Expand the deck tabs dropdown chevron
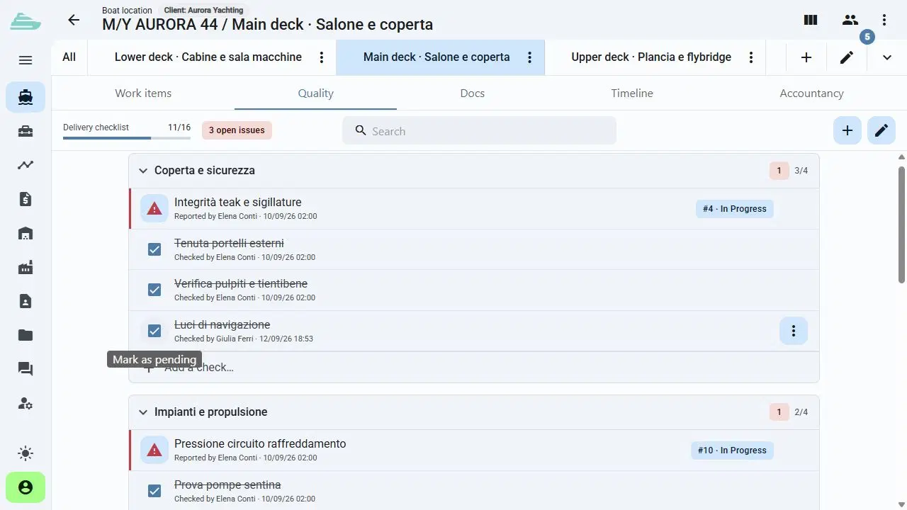 [887, 57]
